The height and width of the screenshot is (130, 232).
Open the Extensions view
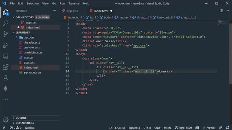click(x=6, y=67)
